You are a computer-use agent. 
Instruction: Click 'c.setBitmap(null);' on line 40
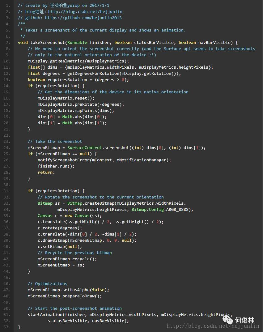60,247
